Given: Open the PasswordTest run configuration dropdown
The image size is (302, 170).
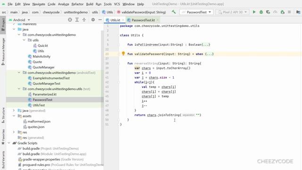Looking at the screenshot, I should click(x=196, y=12).
